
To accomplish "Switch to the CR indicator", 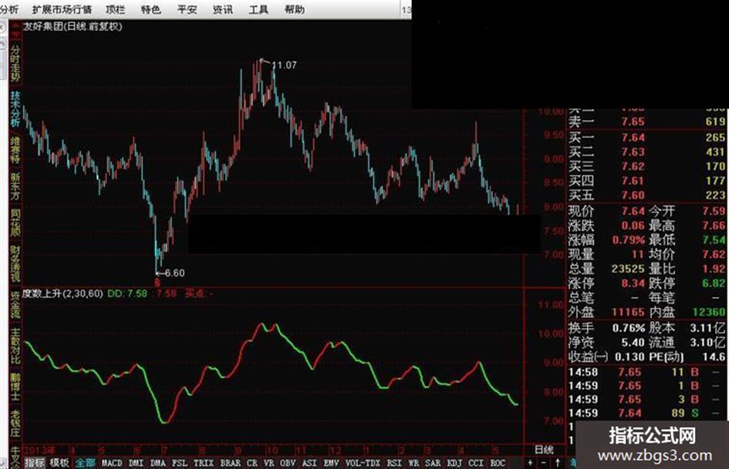I will 252,463.
